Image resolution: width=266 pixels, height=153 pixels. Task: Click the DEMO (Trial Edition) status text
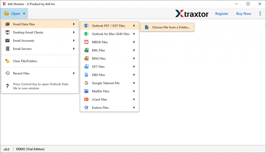[x=30, y=149]
